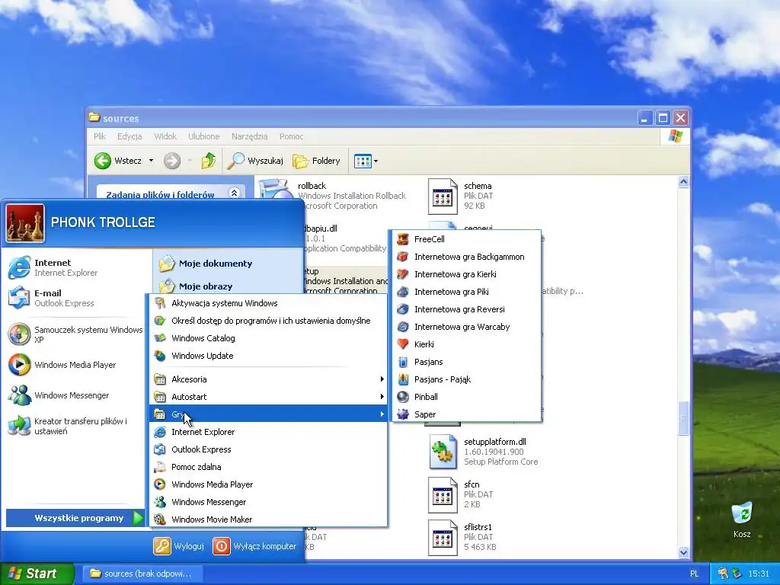Select the Gry submenu item
780x585 pixels.
point(268,414)
